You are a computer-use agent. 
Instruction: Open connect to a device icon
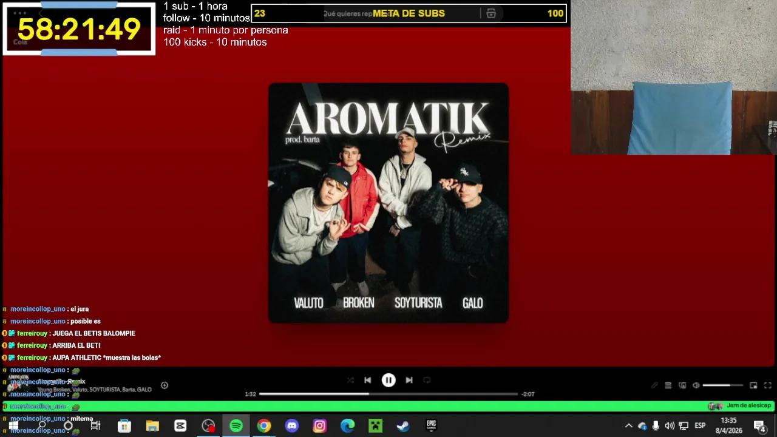tap(682, 385)
